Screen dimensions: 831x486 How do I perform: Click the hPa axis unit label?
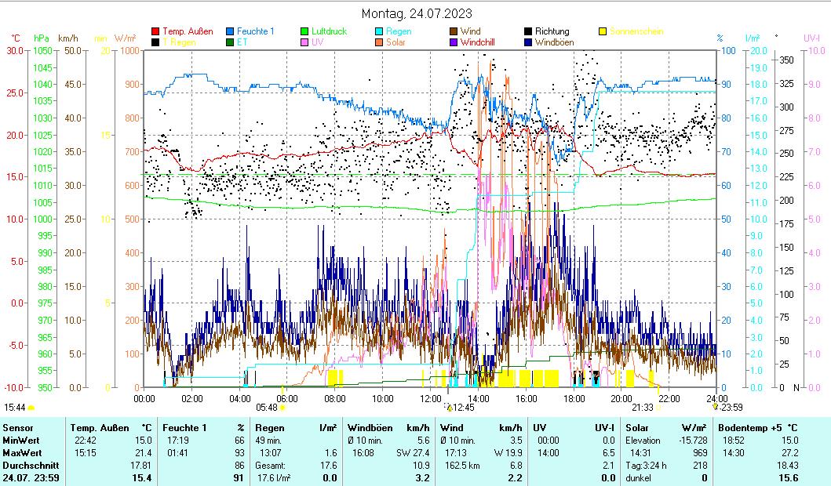click(41, 38)
